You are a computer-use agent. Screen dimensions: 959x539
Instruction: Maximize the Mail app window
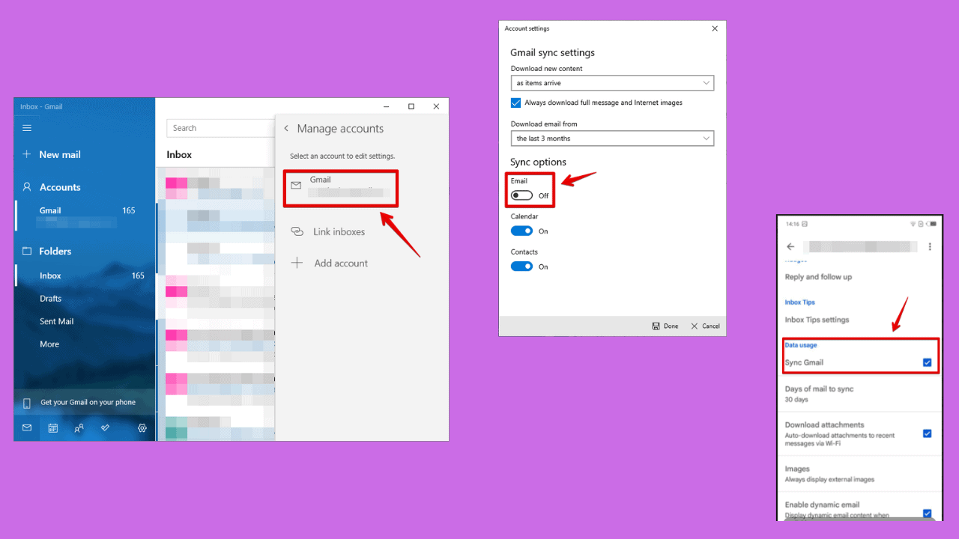pyautogui.click(x=411, y=107)
